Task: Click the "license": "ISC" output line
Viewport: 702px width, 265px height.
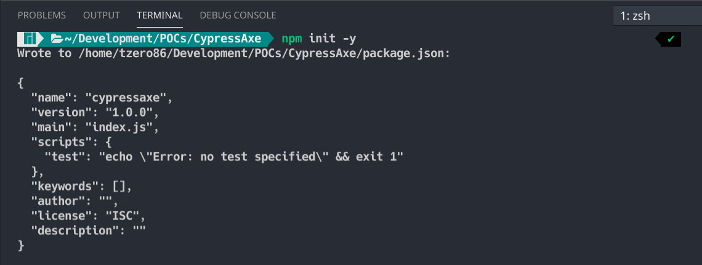Action: (x=87, y=216)
